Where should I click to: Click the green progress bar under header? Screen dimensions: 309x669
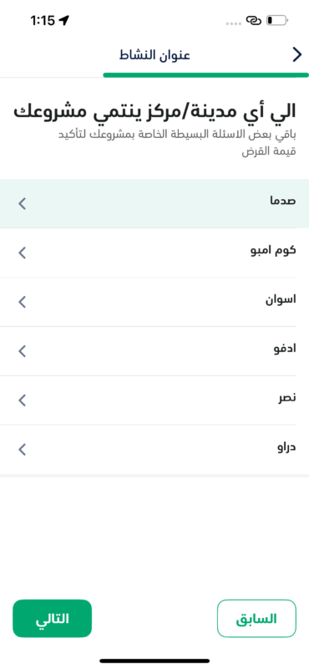pos(205,75)
